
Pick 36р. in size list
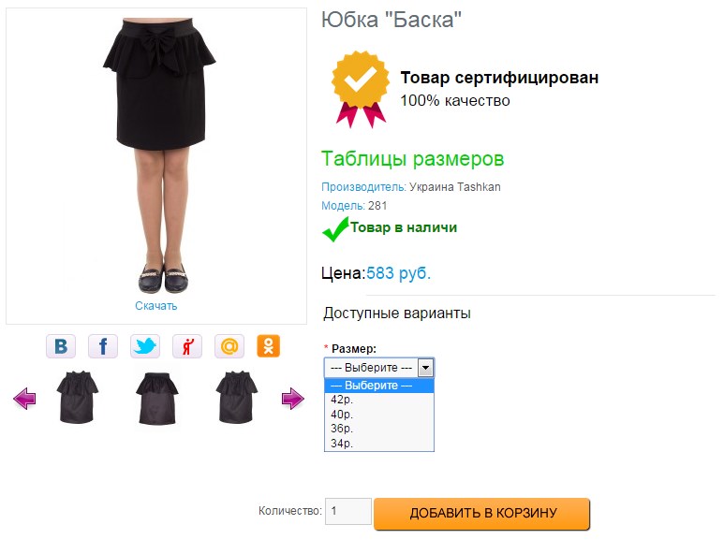pyautogui.click(x=342, y=429)
